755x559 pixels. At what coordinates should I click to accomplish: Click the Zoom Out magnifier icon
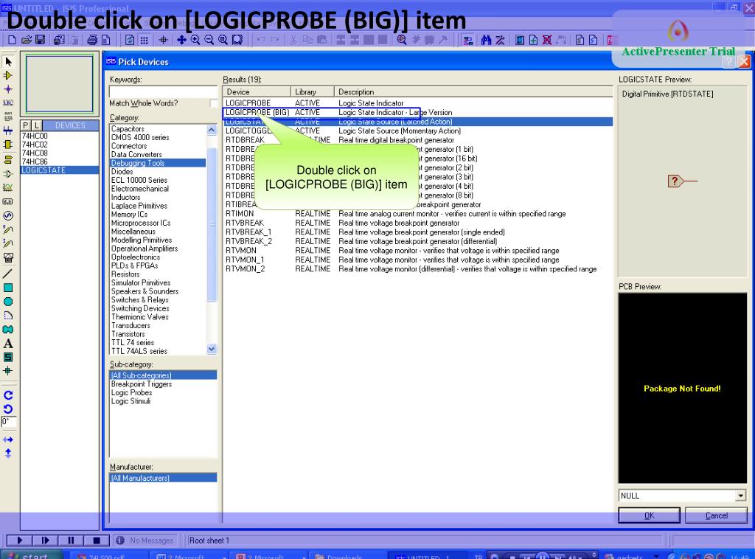[209, 40]
